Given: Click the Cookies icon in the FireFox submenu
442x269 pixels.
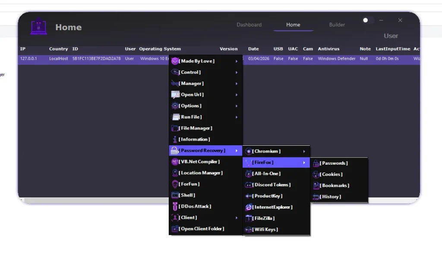Looking at the screenshot, I should [316, 174].
